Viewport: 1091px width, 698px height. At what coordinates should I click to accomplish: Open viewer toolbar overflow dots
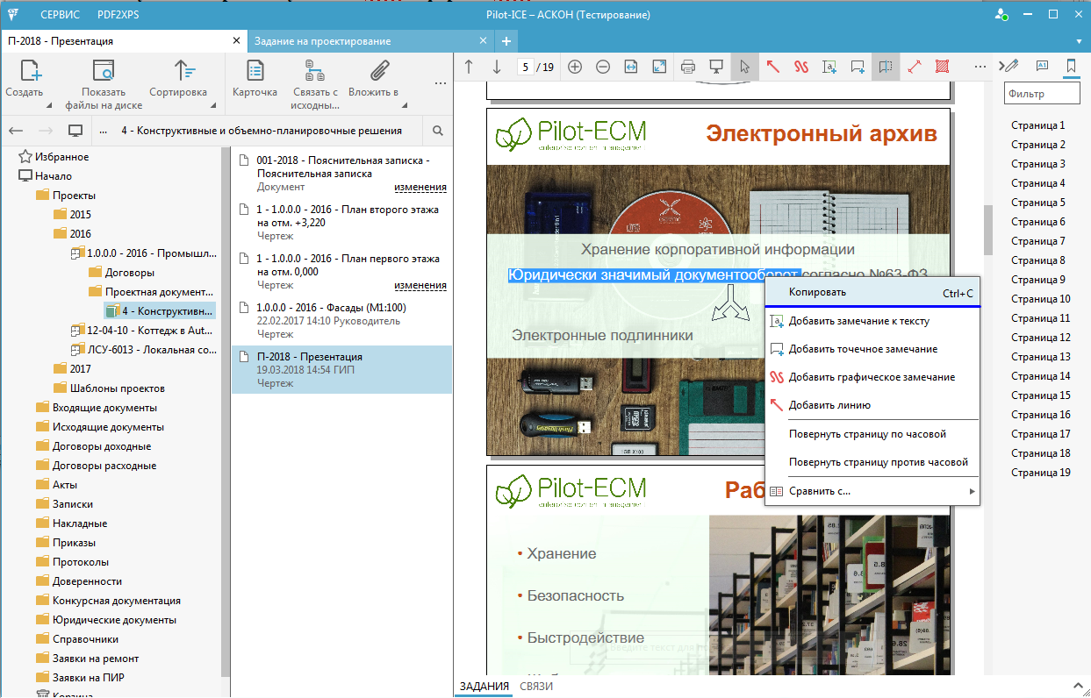coord(979,67)
